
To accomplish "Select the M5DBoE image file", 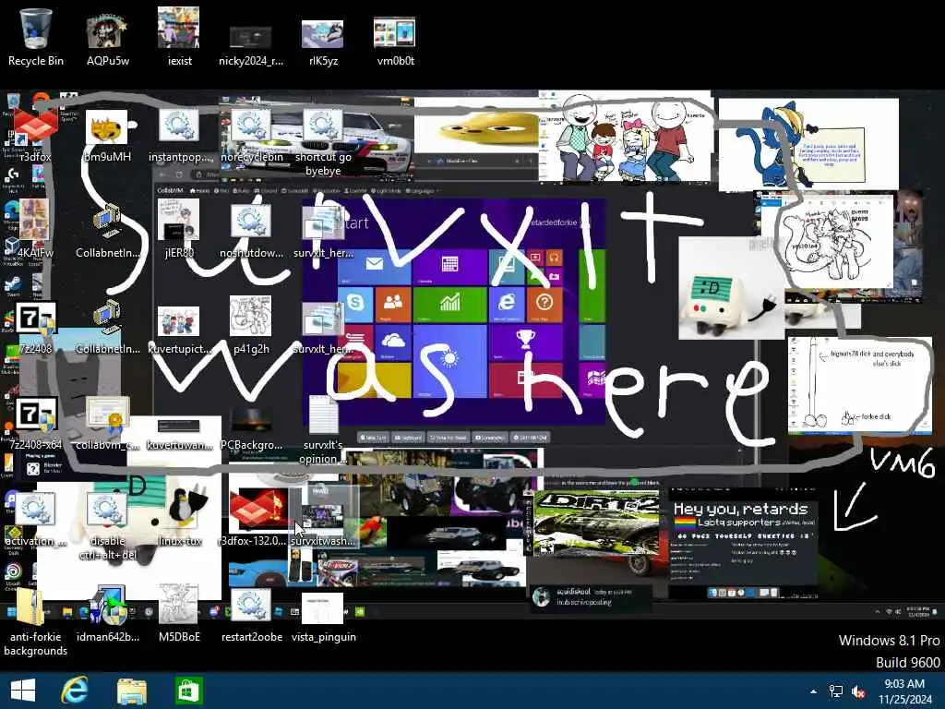I will [x=179, y=615].
